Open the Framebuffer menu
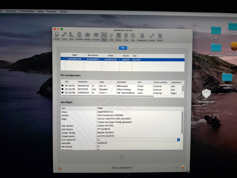This screenshot has width=237, height=178. (27, 11)
